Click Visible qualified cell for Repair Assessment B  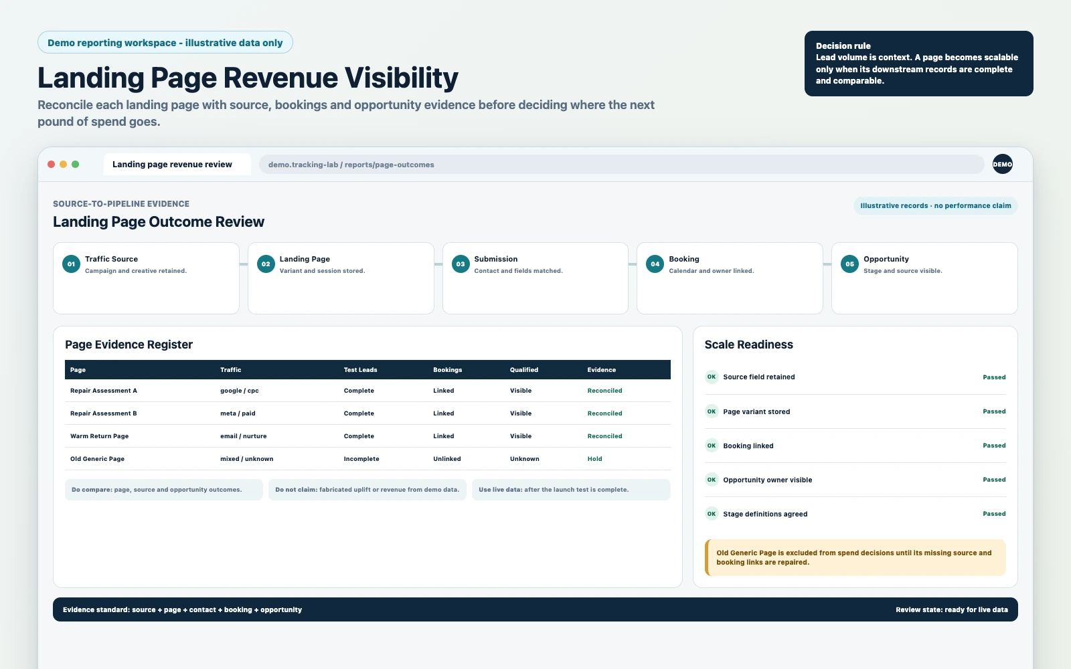coord(521,413)
